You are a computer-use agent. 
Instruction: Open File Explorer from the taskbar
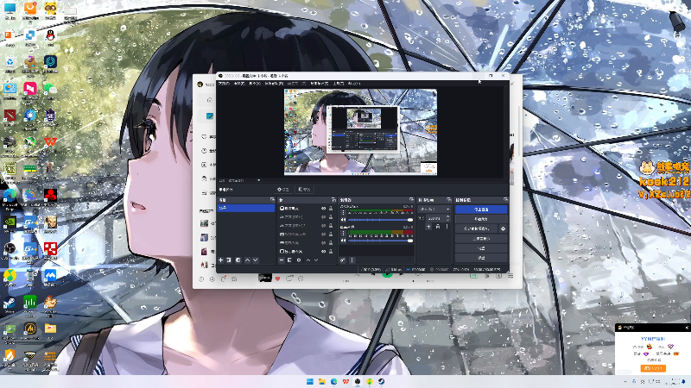coord(321,381)
